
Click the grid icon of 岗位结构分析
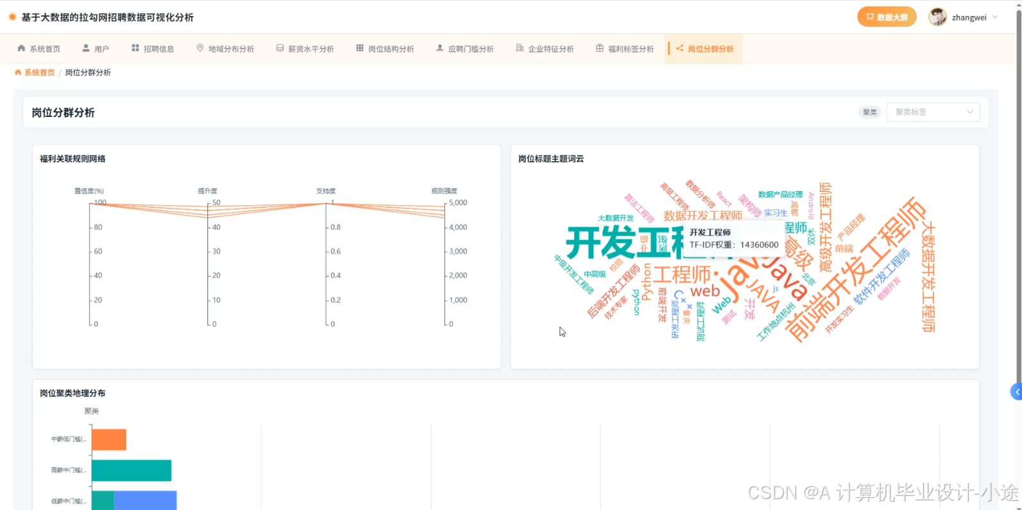coord(360,48)
